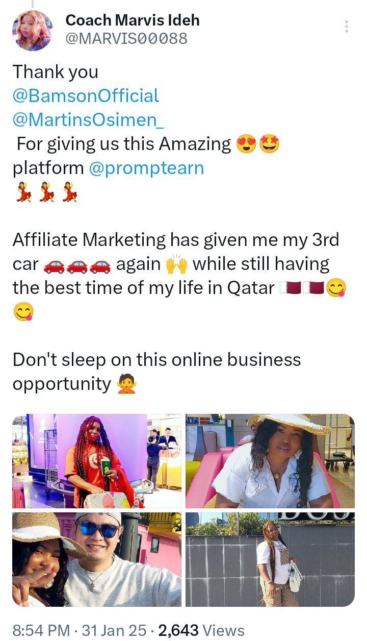Click the Coach Marvis Ideh display name

click(133, 20)
